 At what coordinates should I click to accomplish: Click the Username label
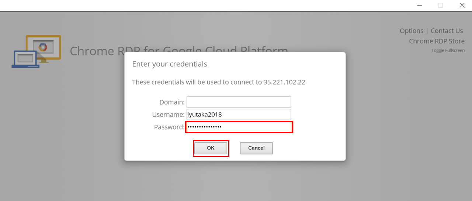coord(168,114)
